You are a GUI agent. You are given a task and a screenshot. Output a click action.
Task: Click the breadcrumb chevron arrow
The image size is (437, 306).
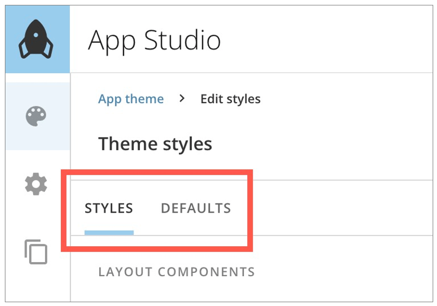click(182, 98)
